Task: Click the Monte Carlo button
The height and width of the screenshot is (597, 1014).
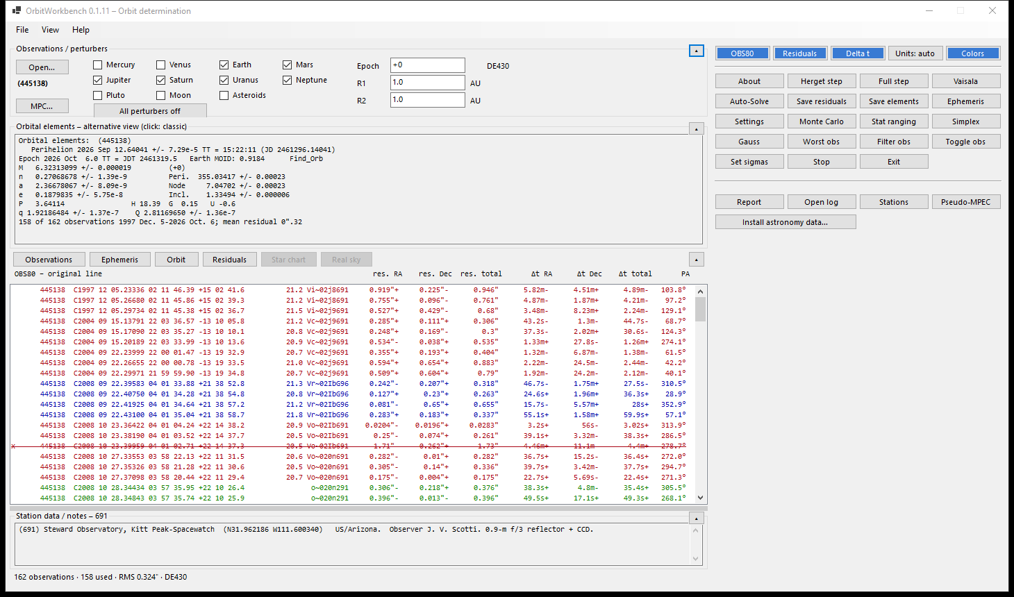Action: pos(822,121)
